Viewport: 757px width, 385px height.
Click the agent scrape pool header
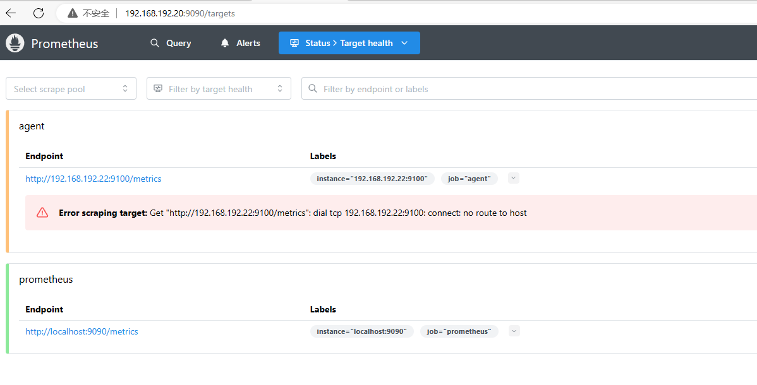(32, 126)
